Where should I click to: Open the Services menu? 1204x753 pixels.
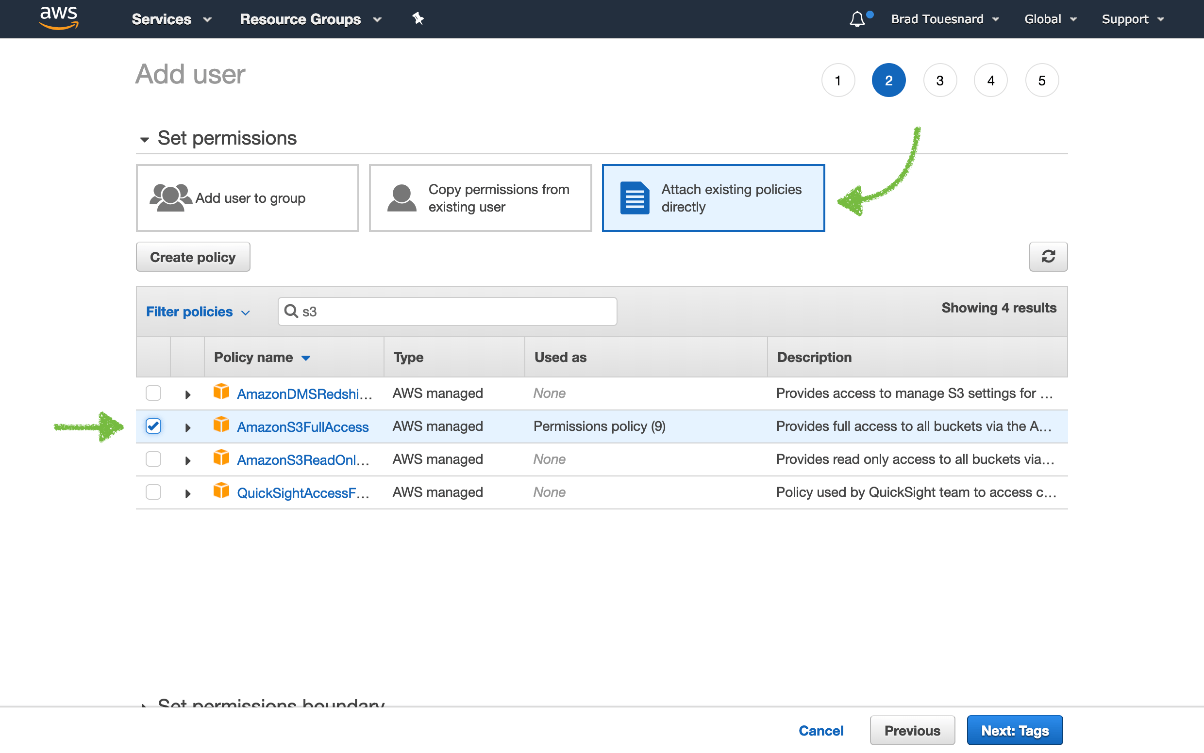tap(171, 19)
